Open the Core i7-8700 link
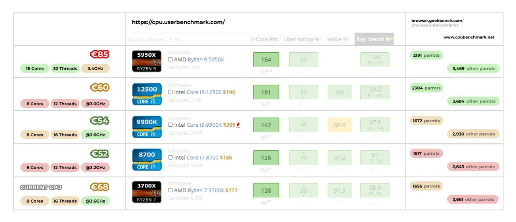 202,158
